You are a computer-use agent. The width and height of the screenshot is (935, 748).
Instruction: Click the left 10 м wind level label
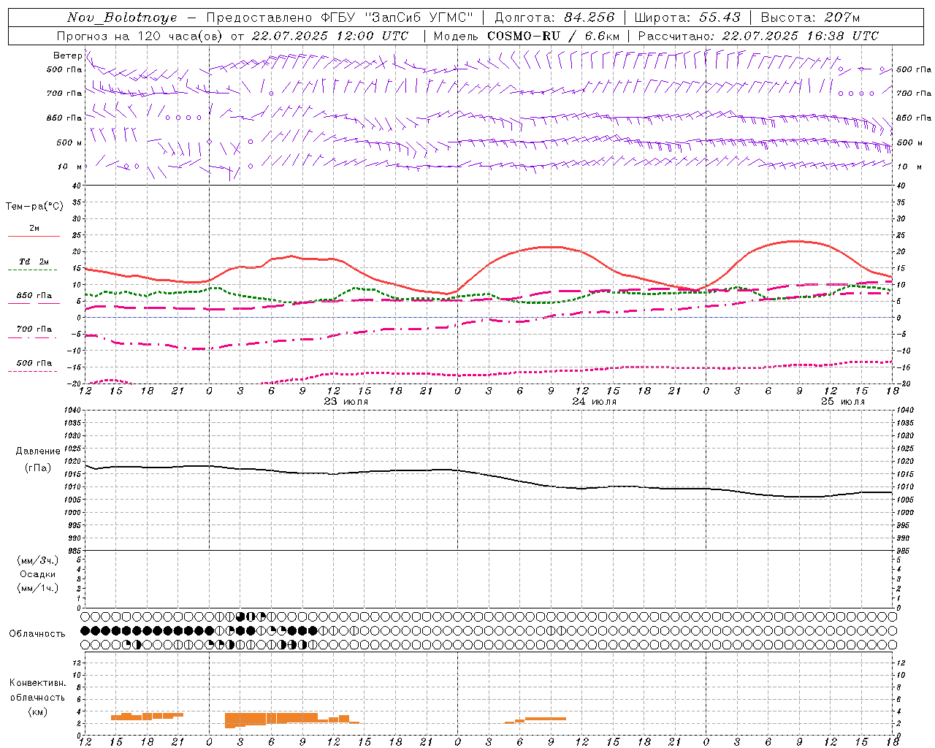[71, 167]
